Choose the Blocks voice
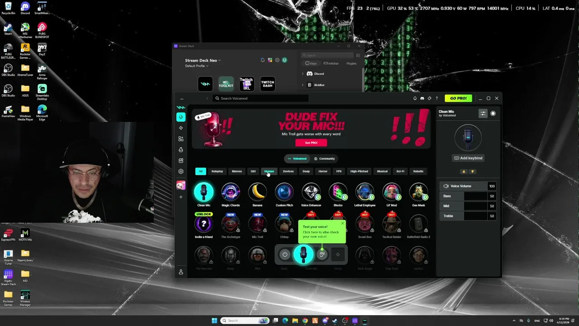Image resolution: width=579 pixels, height=326 pixels. click(338, 192)
